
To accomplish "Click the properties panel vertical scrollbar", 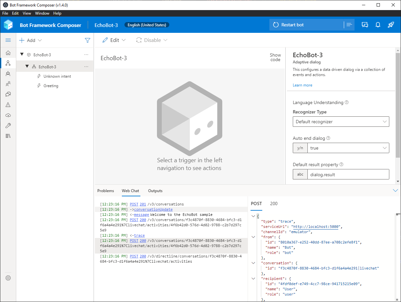I will [x=398, y=105].
